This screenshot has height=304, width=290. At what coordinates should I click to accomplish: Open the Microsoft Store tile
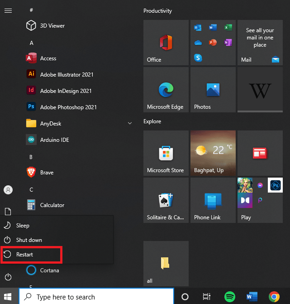166,154
